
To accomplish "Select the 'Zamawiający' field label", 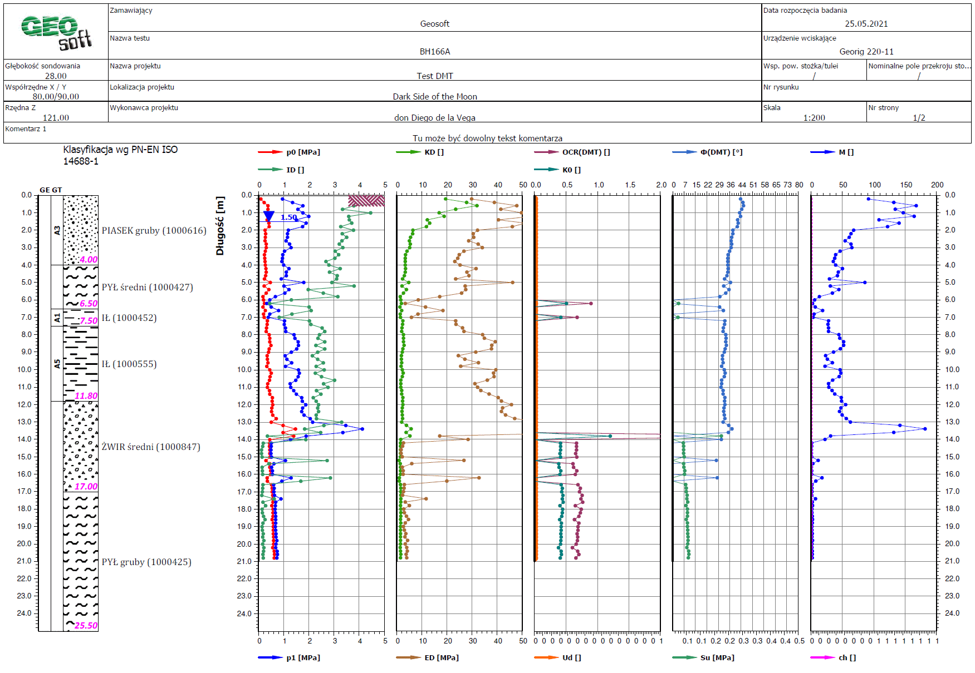I will (x=131, y=11).
